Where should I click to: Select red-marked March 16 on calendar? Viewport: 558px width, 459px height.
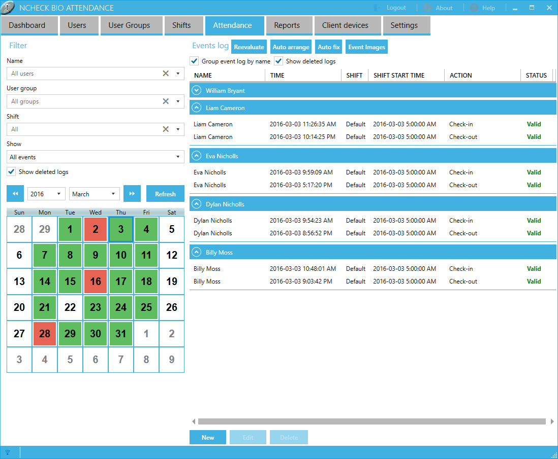pyautogui.click(x=96, y=281)
